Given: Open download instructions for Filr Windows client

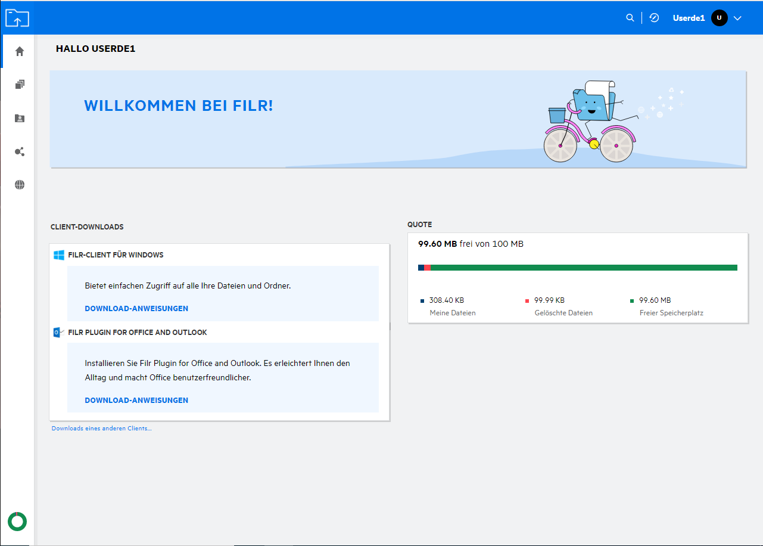Looking at the screenshot, I should (x=136, y=309).
